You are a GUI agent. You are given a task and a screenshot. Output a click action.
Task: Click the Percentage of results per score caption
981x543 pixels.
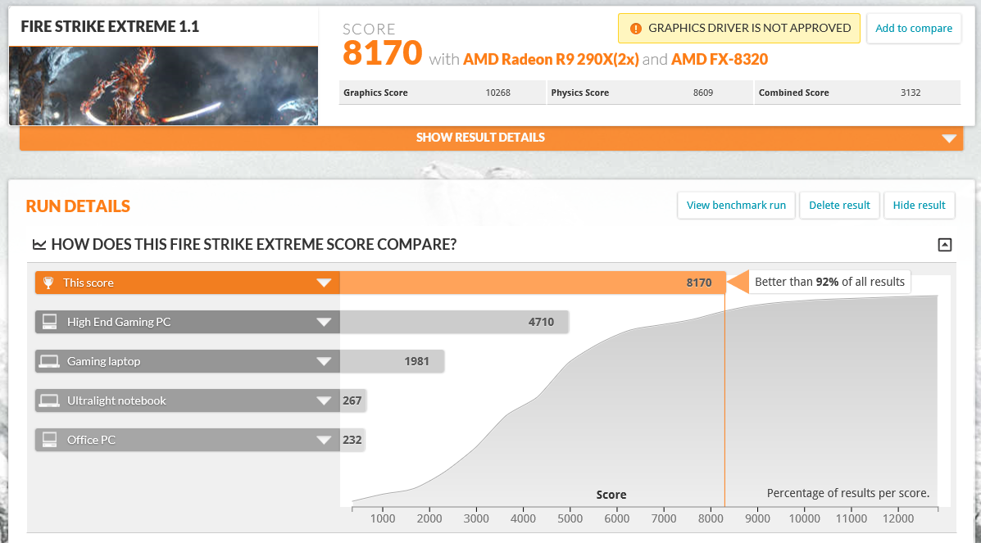pos(848,494)
